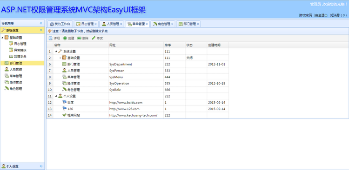Click the 菜单管理 row icon in the grid
This screenshot has width=349, height=170.
click(x=64, y=77)
